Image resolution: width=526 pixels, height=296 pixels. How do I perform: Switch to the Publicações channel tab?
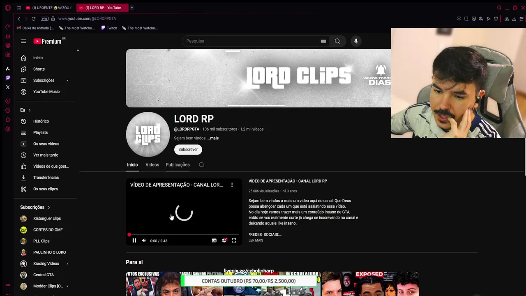point(178,165)
